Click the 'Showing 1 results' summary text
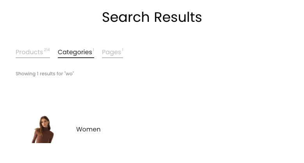The width and height of the screenshot is (304, 163). point(45,74)
